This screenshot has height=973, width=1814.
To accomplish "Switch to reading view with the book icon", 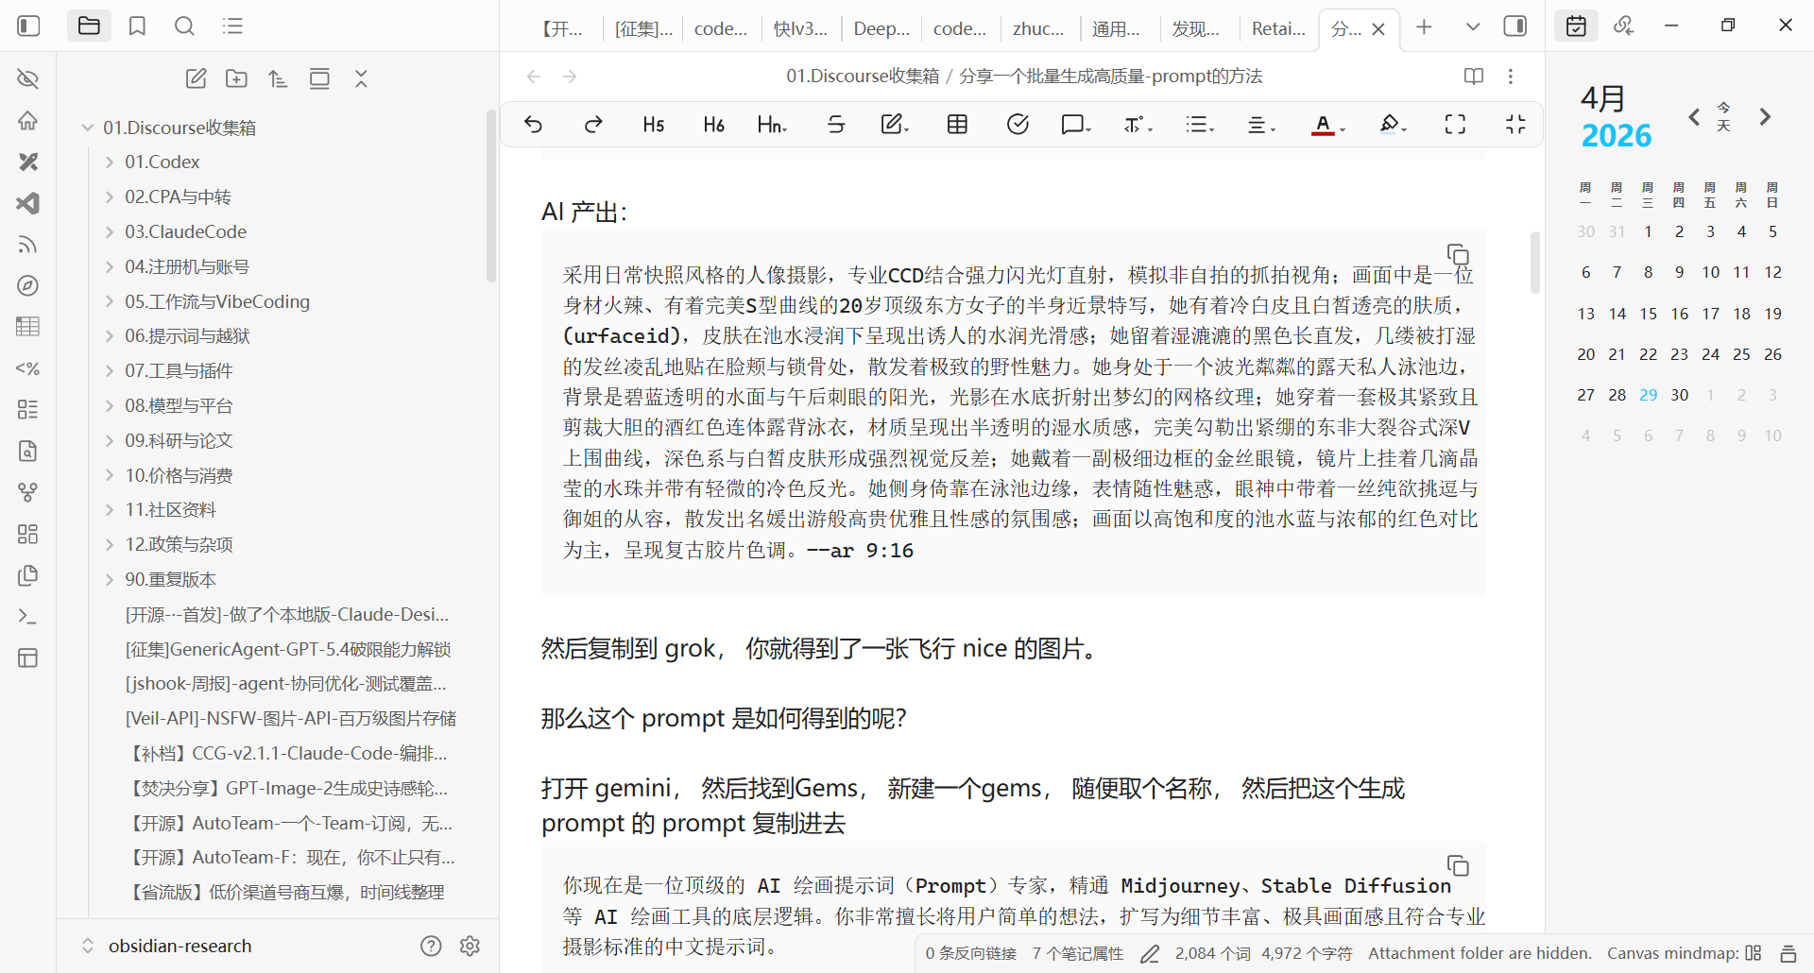I will (1473, 77).
